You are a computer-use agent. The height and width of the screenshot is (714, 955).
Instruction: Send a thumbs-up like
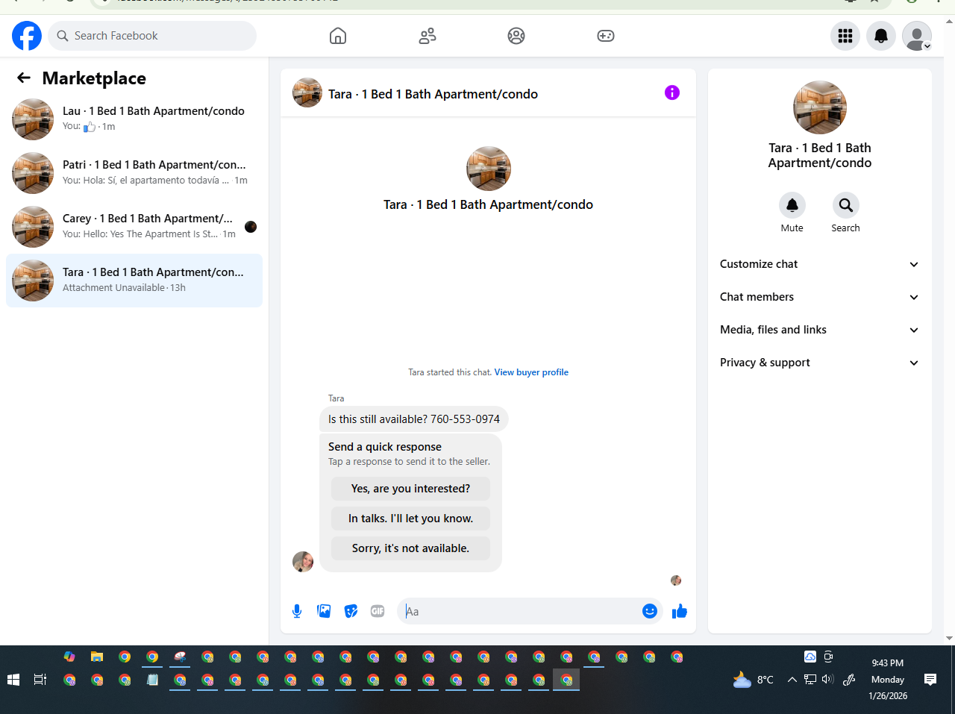click(x=680, y=611)
